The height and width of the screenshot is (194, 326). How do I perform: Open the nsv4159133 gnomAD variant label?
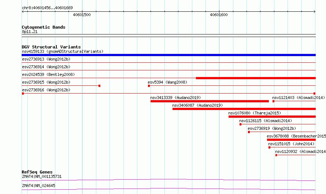click(63, 51)
